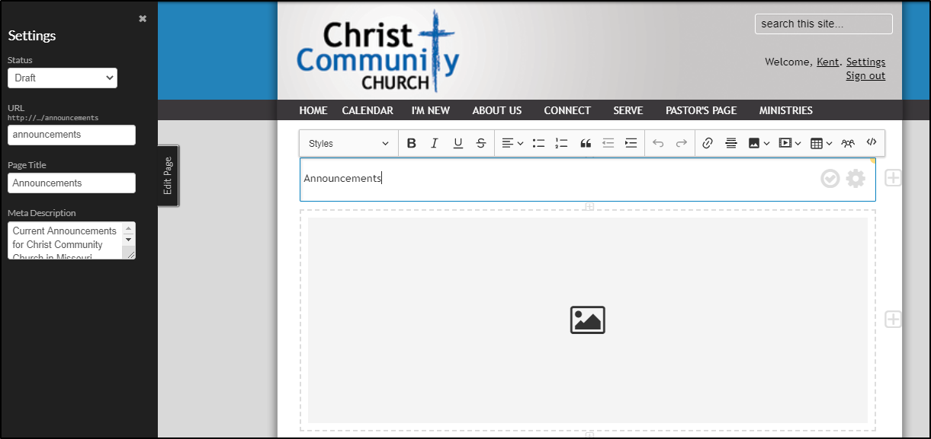Toggle bold formatting in editor toolbar
Image resolution: width=931 pixels, height=439 pixels.
click(412, 143)
